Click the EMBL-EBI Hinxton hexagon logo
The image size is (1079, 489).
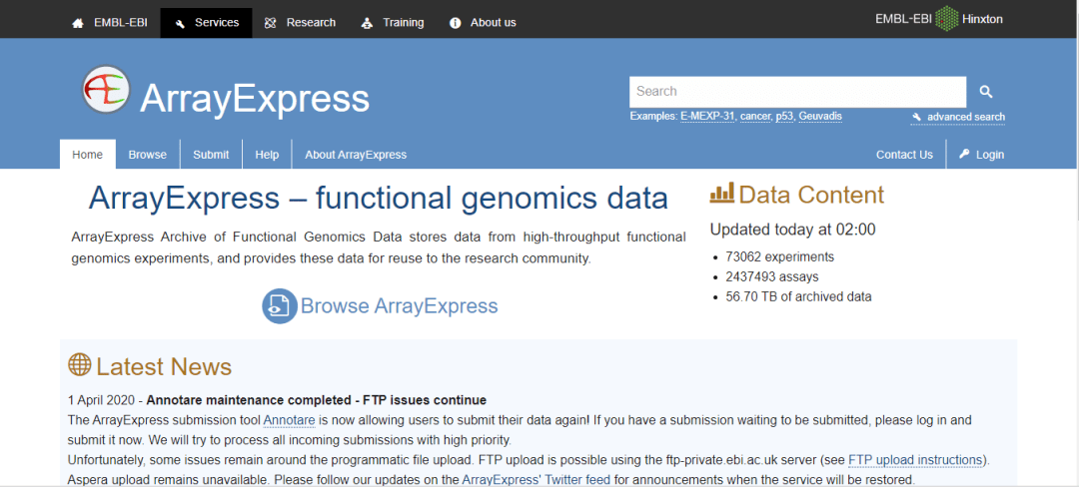(946, 20)
